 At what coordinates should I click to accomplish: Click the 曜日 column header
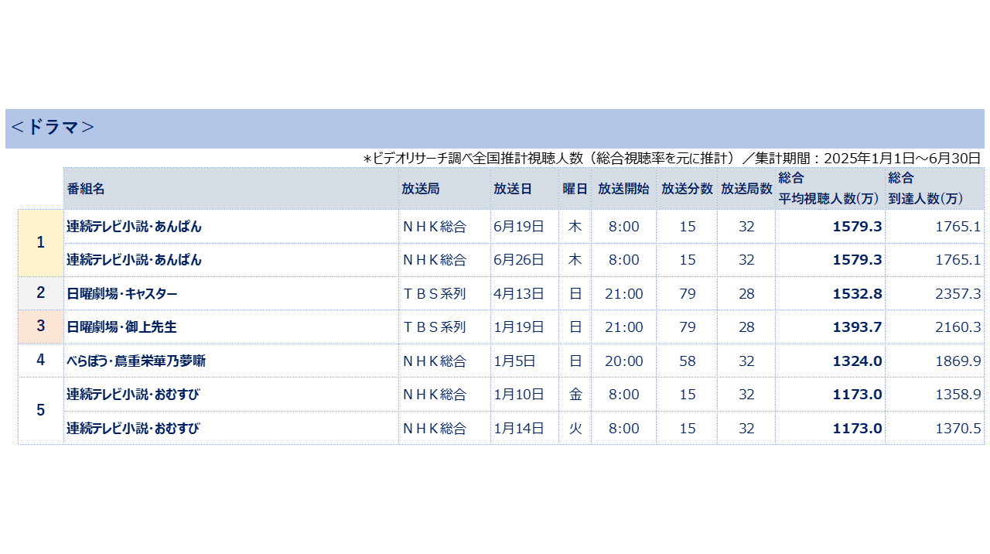[x=575, y=189]
